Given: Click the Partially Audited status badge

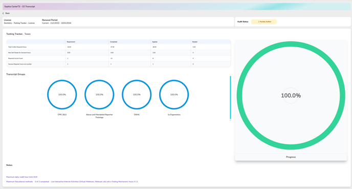Looking at the screenshot, I should [x=264, y=22].
